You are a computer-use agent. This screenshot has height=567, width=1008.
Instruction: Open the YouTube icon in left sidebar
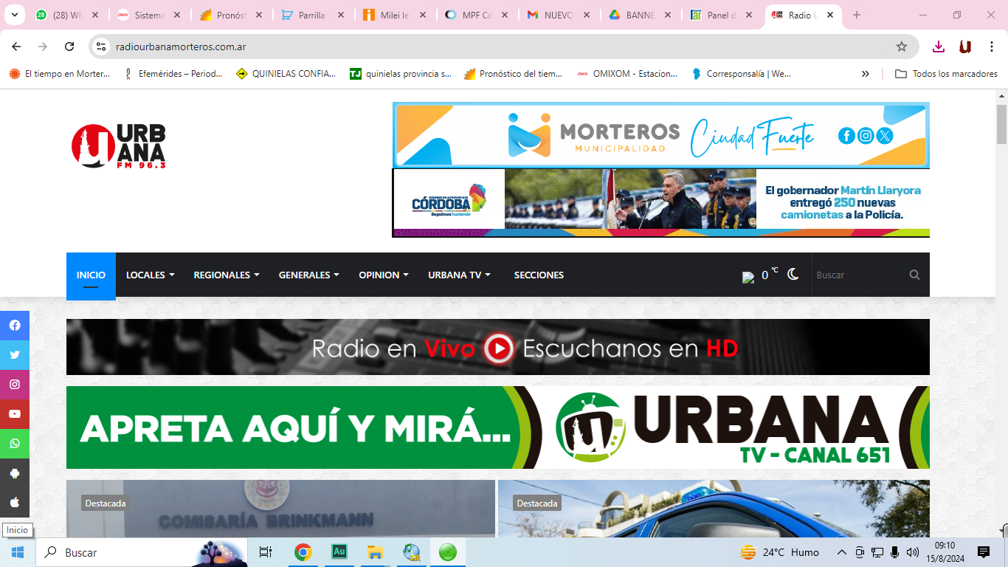(15, 414)
